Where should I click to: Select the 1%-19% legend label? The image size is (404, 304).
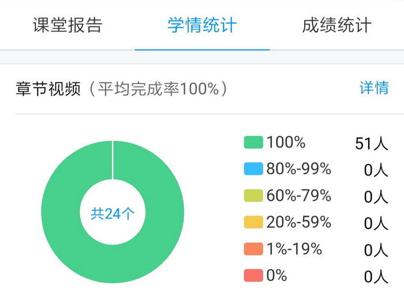click(294, 249)
